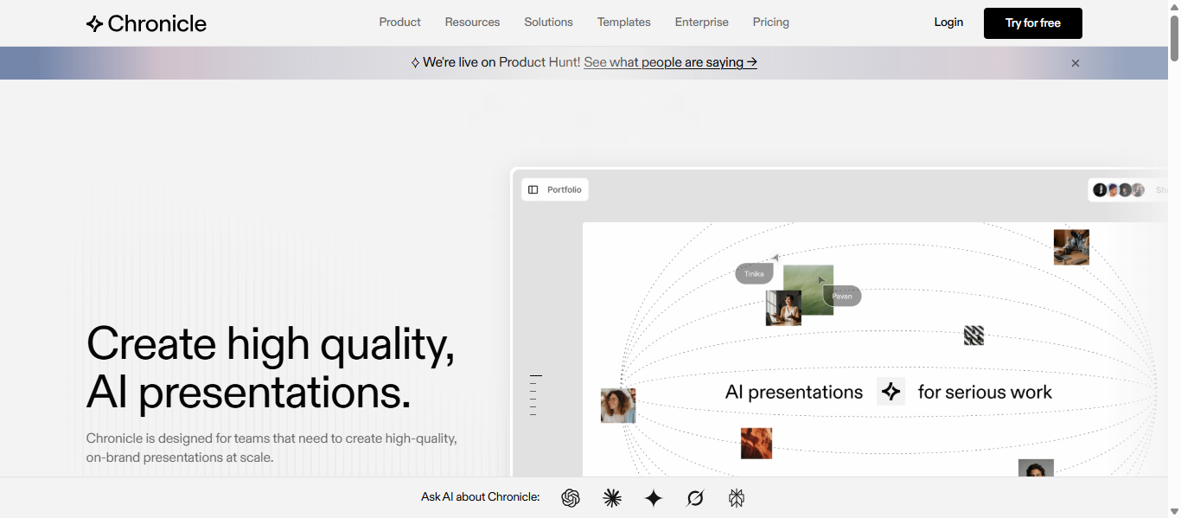Screen dimensions: 1181x518
Task: Expand the Resources menu
Action: pyautogui.click(x=472, y=22)
